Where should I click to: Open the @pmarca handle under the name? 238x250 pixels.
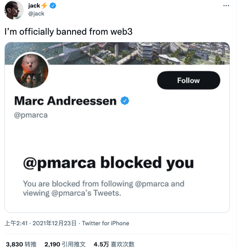tap(31, 115)
